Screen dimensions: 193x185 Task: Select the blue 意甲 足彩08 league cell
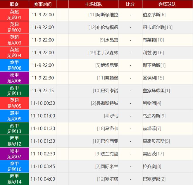click(14, 65)
